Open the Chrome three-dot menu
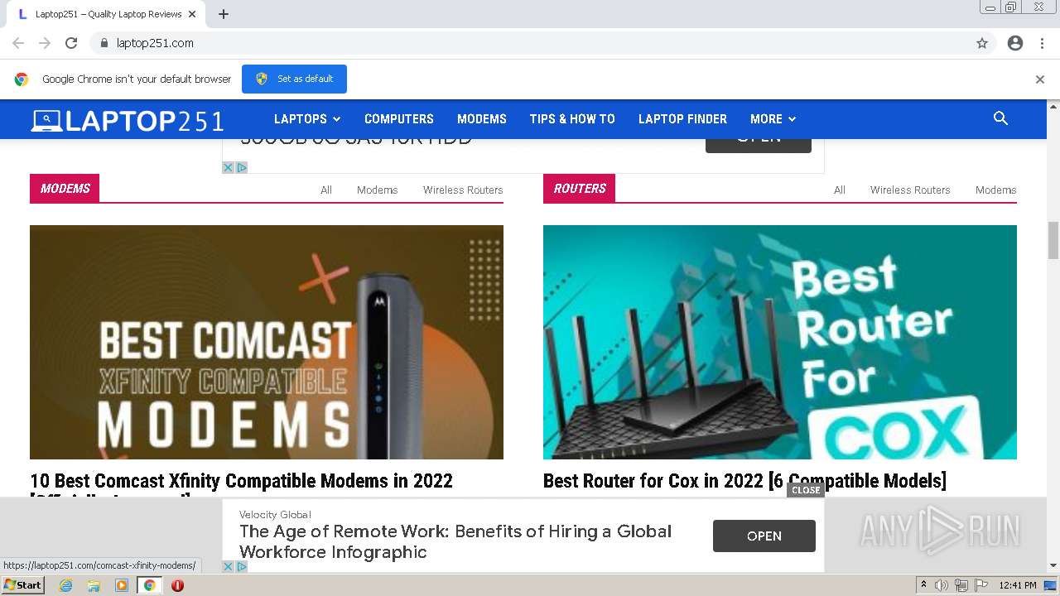The width and height of the screenshot is (1060, 596). coord(1042,43)
